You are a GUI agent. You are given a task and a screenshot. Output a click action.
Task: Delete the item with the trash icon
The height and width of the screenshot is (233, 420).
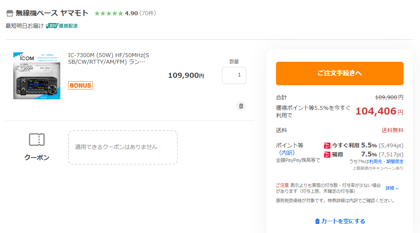coord(241,106)
